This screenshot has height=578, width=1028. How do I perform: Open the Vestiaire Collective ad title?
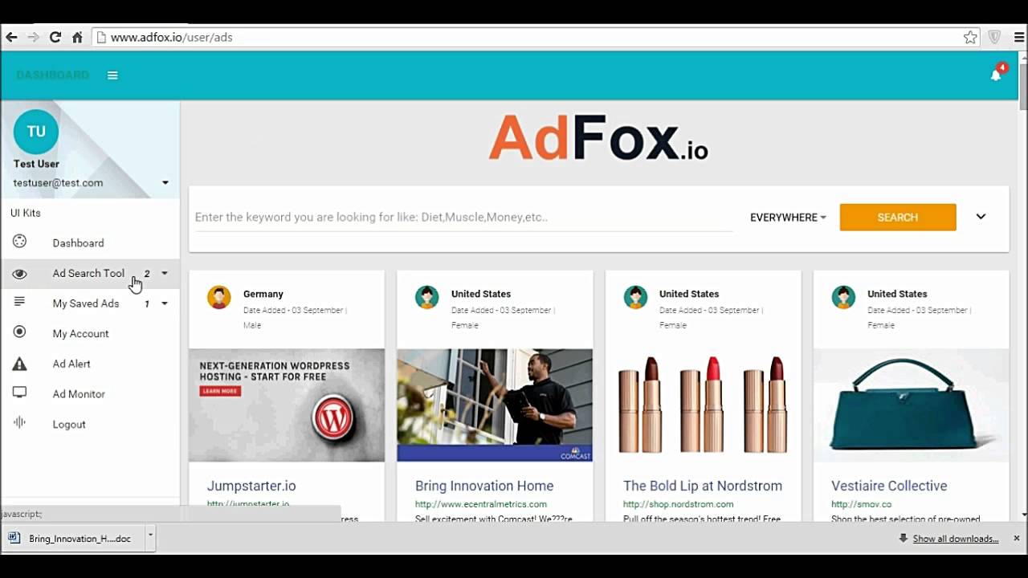[x=889, y=486]
